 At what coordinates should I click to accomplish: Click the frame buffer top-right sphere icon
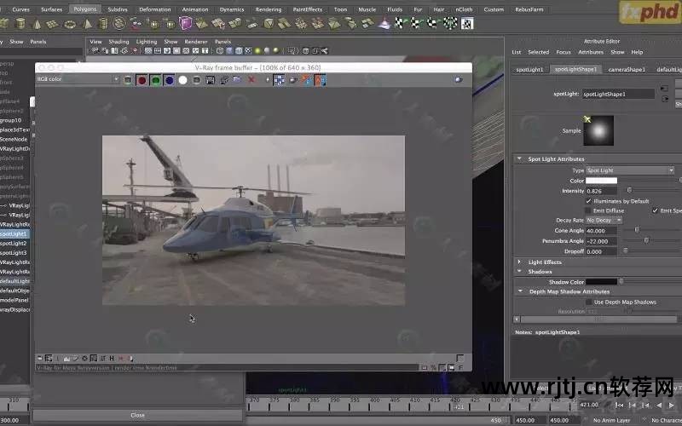click(x=459, y=79)
